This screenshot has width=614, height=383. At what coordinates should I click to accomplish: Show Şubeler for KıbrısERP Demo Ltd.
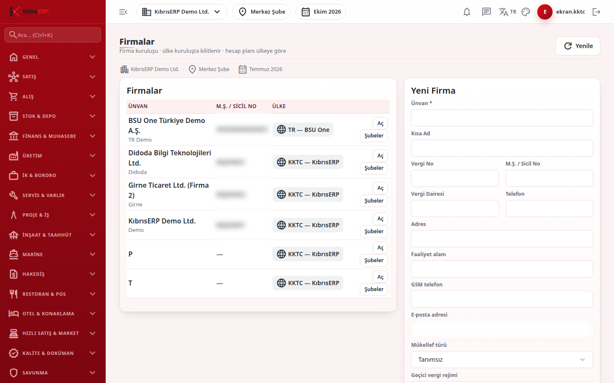pos(374,232)
